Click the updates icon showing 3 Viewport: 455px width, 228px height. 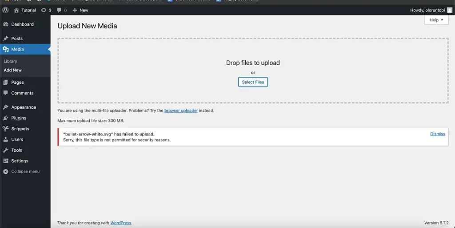[x=44, y=10]
